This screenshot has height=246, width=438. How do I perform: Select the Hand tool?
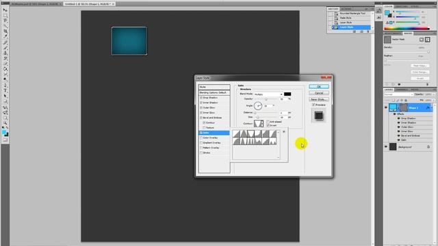tap(5, 118)
